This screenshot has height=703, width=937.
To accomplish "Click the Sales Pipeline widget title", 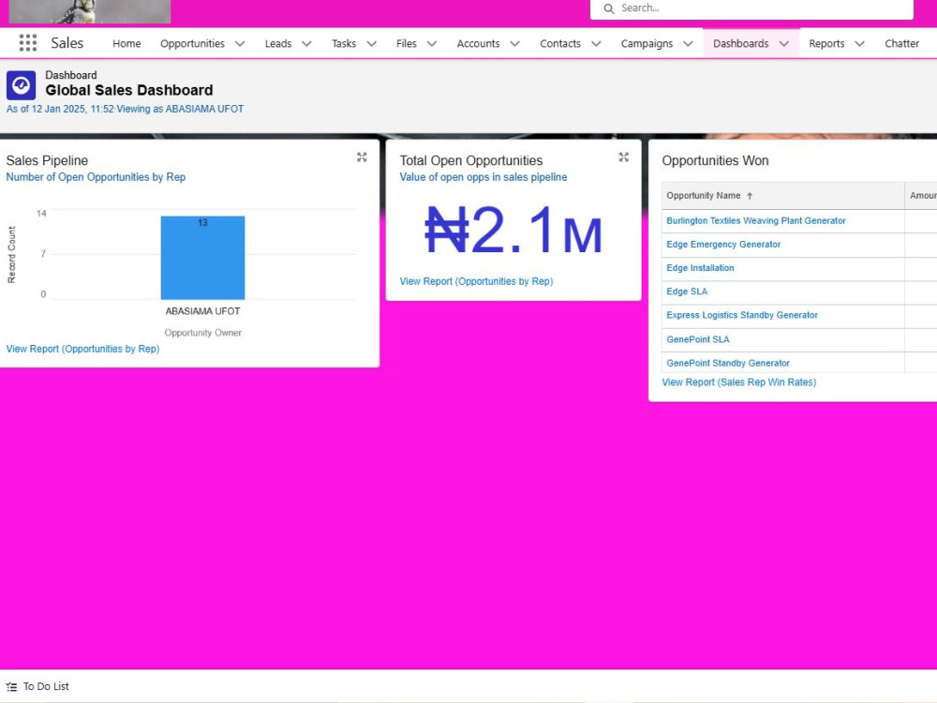I will pos(47,161).
